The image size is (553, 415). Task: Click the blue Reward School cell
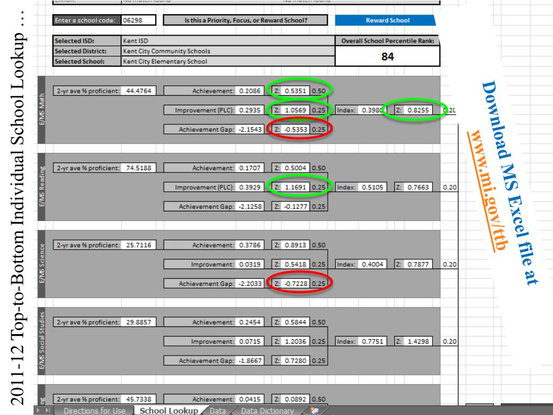[x=385, y=20]
